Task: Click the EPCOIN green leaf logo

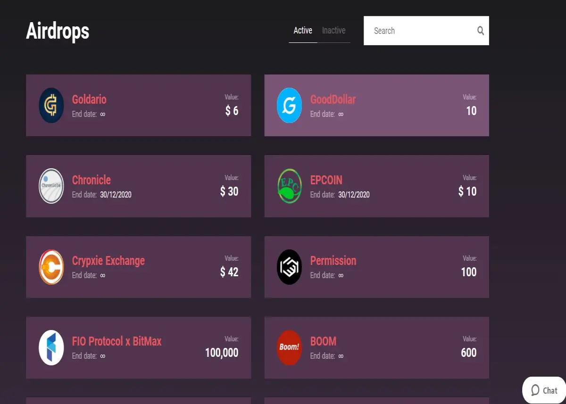Action: coord(289,186)
